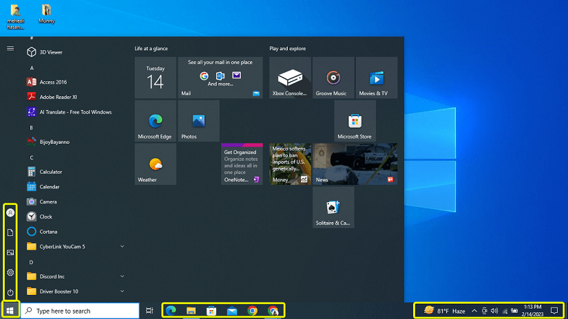Click the Meet Now tray icon
The width and height of the screenshot is (568, 319).
point(484,311)
